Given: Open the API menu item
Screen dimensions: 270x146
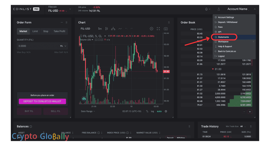Looking at the screenshot, I should tap(234, 32).
